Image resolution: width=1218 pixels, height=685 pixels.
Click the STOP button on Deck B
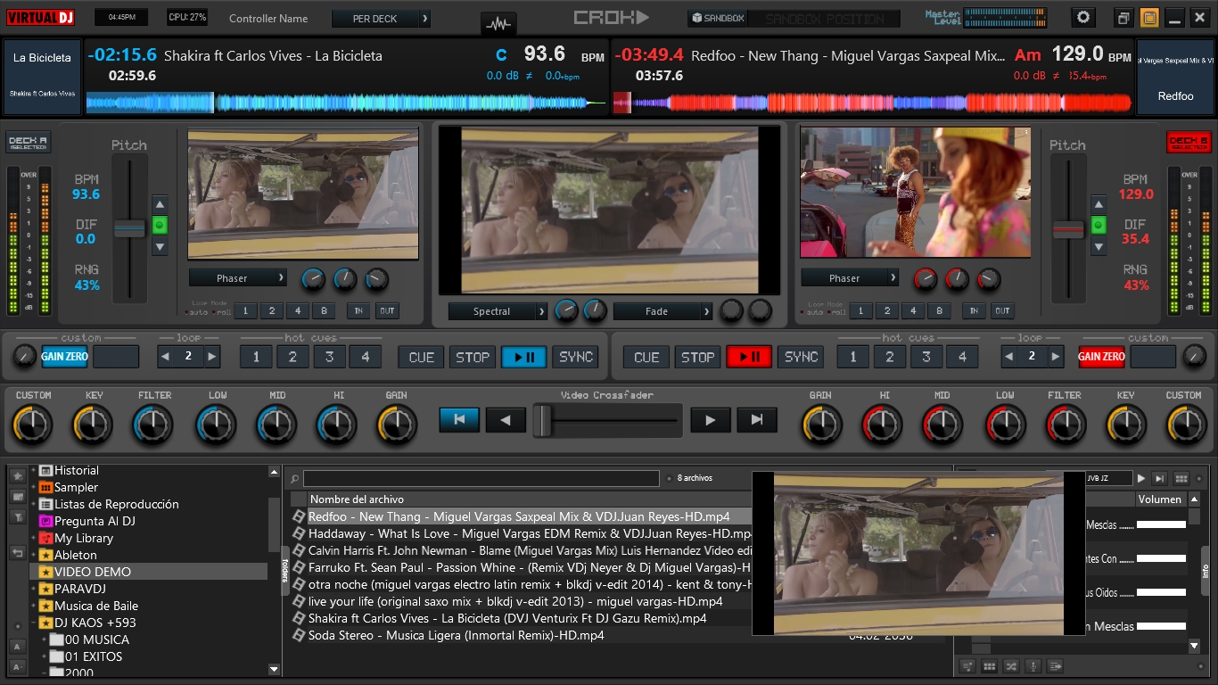[x=697, y=357]
